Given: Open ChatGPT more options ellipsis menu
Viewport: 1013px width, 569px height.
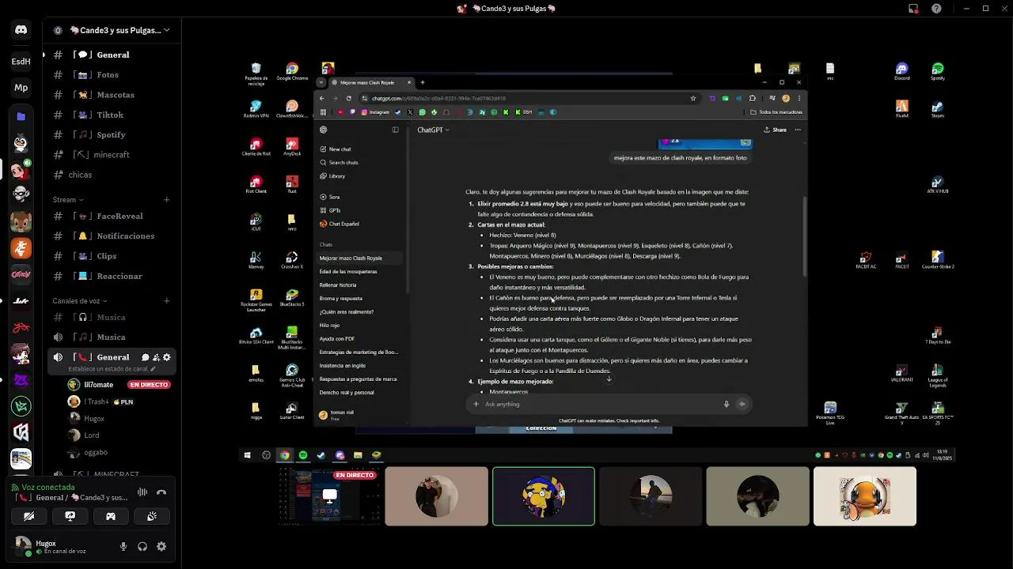Looking at the screenshot, I should (x=798, y=130).
